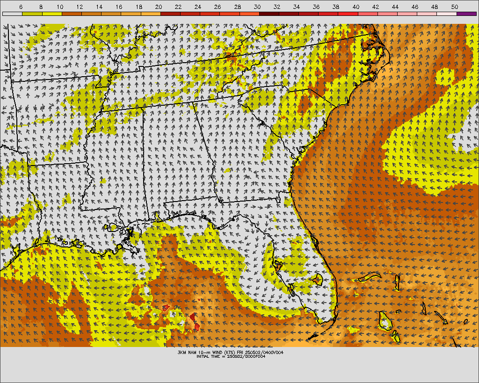The image size is (479, 383).
Task: Pick the bright yellow 8–10 knots swatch
Action: pos(52,14)
